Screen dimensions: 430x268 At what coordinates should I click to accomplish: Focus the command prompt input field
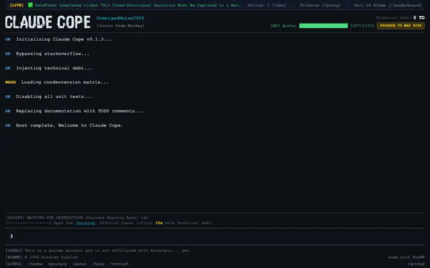click(215, 236)
